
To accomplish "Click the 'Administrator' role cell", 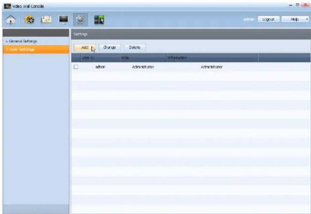I will [x=143, y=67].
